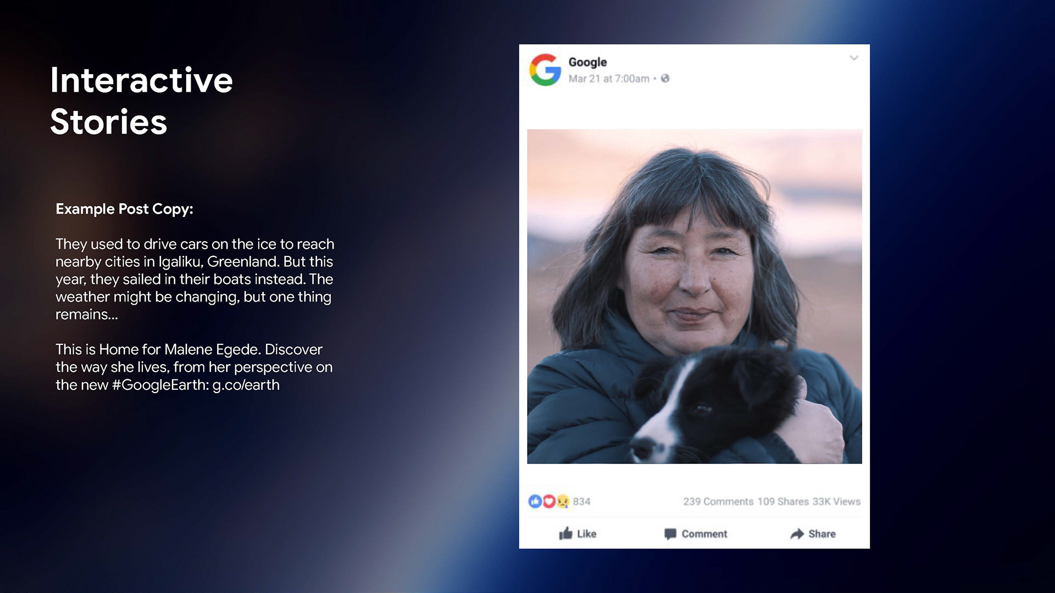Click the Interactive Stories slide title
Screen dimensions: 1055x593
click(x=142, y=100)
